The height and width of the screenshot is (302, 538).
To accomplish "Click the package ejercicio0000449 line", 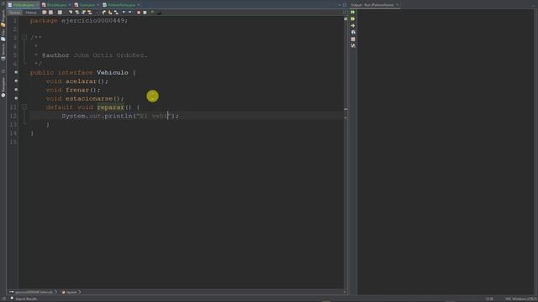I will click(79, 20).
